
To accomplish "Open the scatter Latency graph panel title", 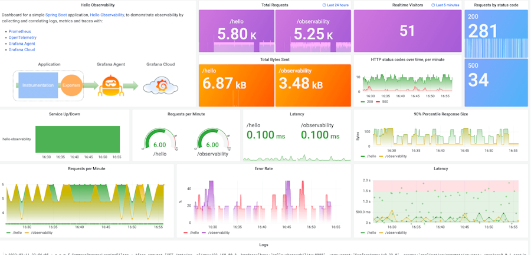I will [x=441, y=168].
